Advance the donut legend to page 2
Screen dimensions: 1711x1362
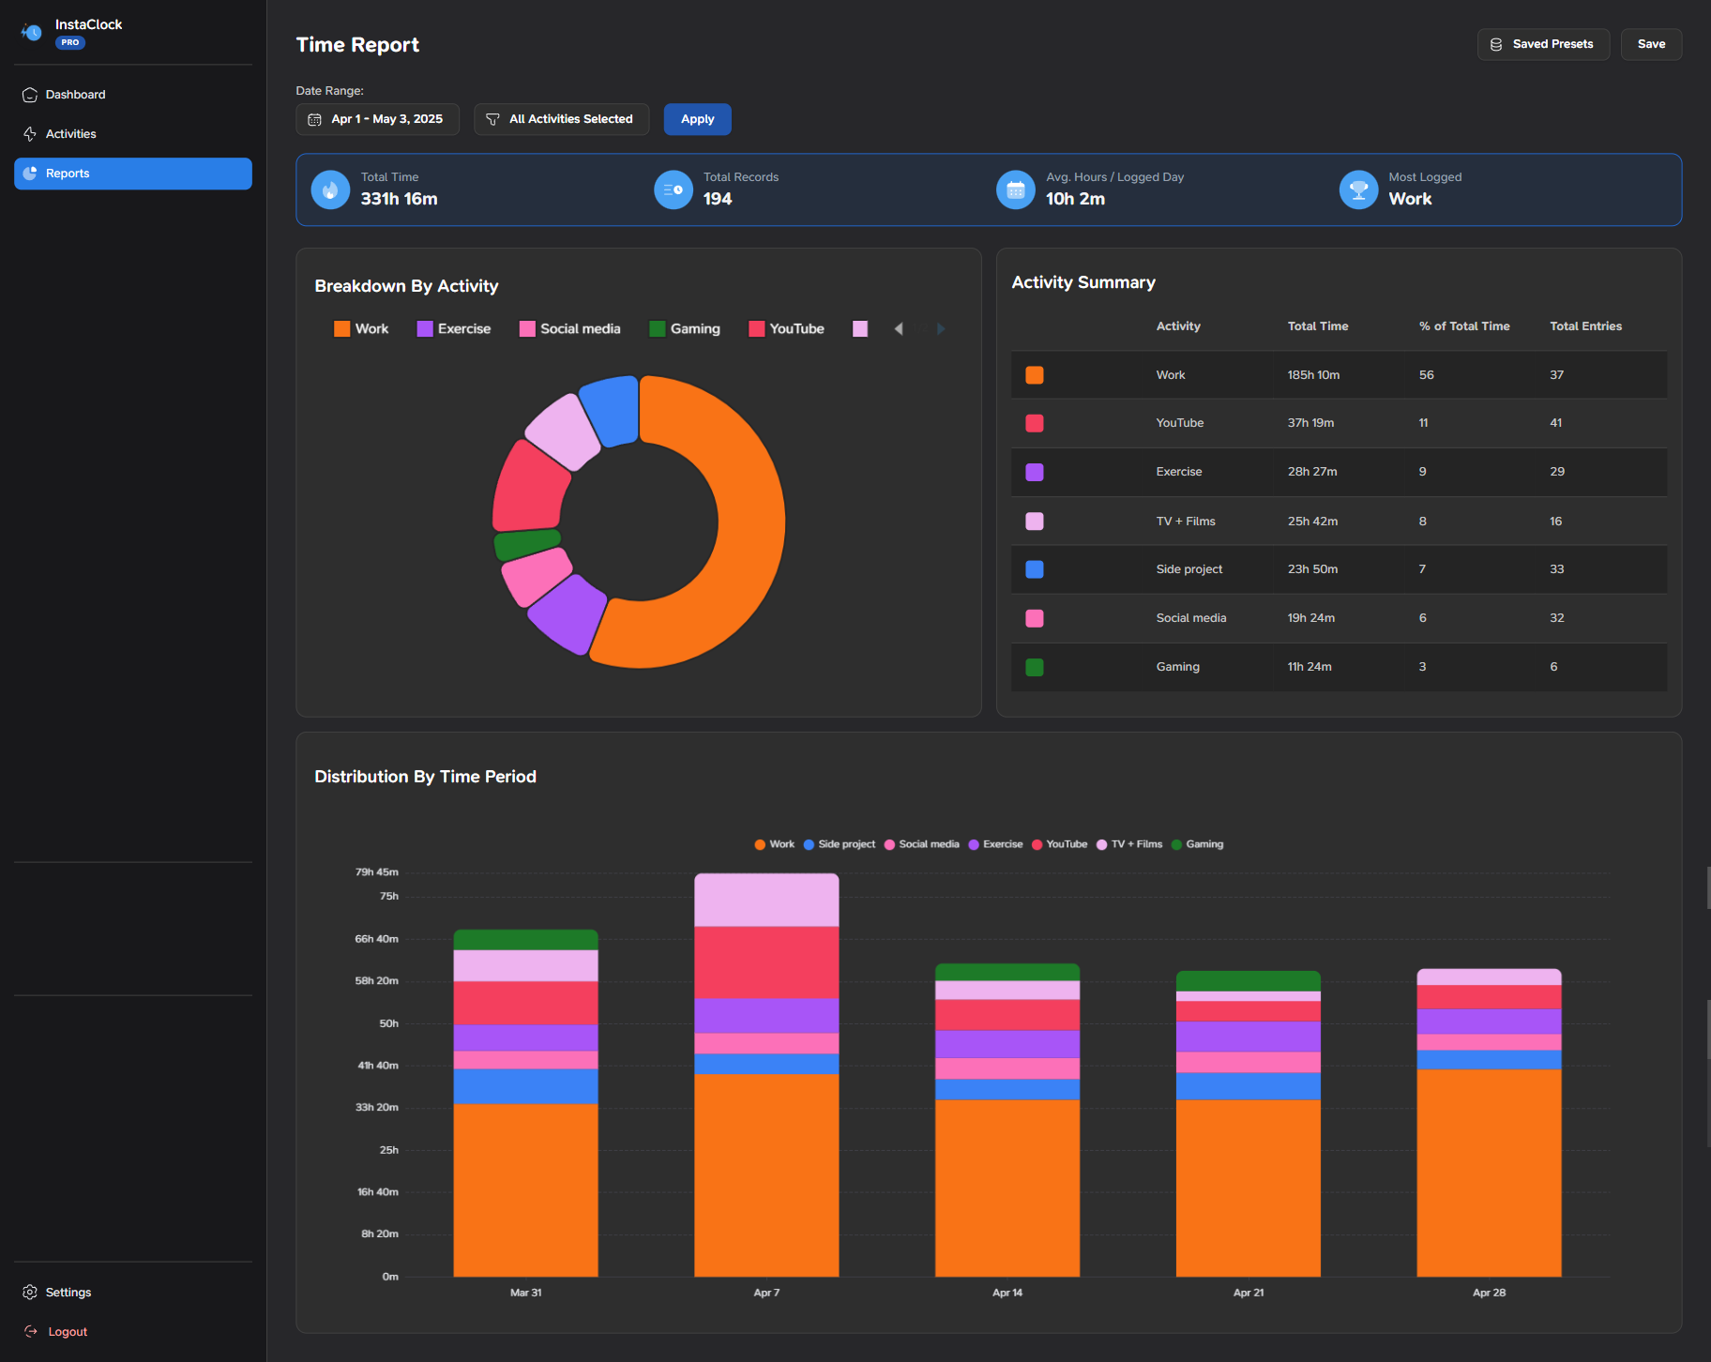[x=941, y=328]
